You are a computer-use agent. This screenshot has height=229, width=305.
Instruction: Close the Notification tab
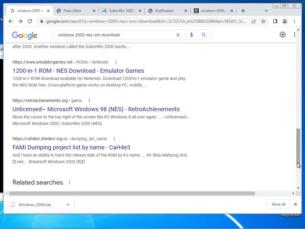point(186,11)
